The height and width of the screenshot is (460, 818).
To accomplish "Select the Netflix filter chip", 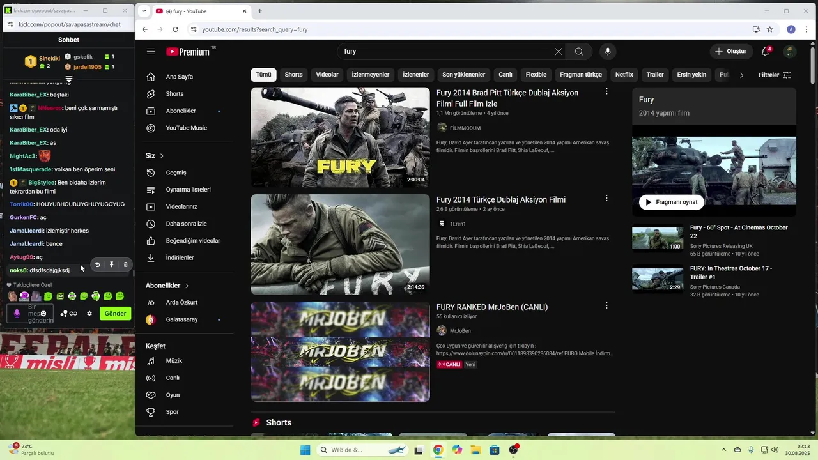I will click(624, 75).
